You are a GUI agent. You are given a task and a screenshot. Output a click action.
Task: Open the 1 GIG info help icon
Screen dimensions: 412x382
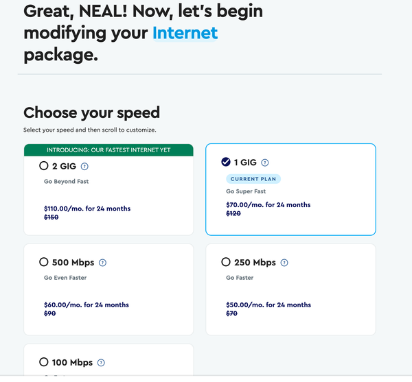tap(264, 163)
